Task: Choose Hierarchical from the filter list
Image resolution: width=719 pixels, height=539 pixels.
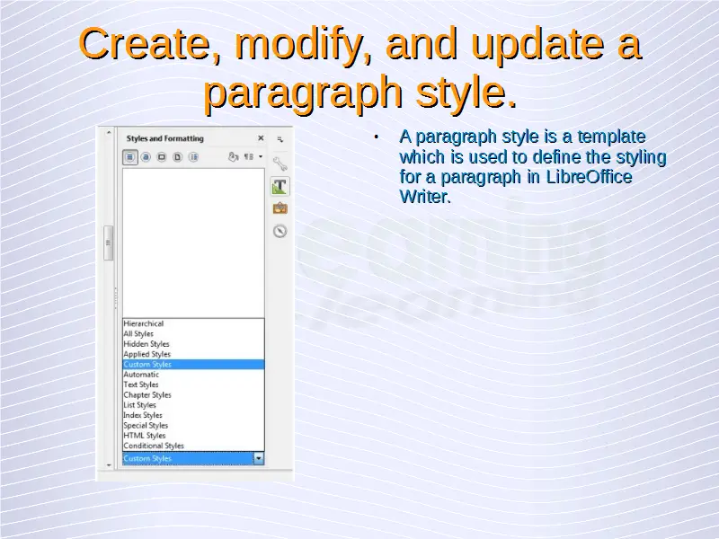Action: pos(144,323)
